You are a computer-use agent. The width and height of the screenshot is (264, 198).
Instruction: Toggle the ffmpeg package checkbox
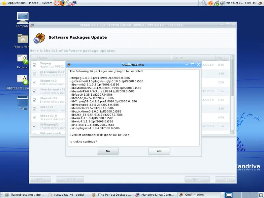coord(35,65)
